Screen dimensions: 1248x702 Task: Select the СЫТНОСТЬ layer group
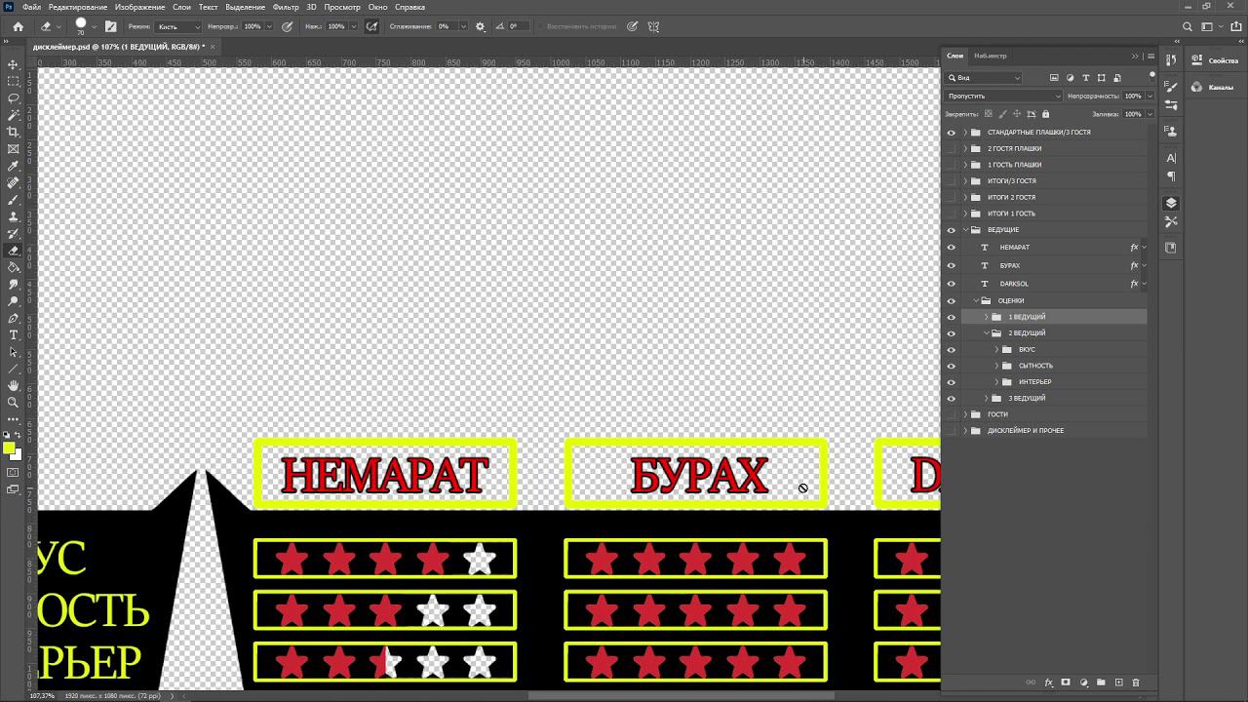pos(1035,366)
